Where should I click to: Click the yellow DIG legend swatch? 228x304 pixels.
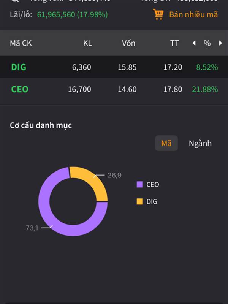point(140,201)
